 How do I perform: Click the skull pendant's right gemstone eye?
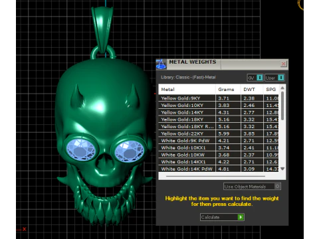point(130,151)
